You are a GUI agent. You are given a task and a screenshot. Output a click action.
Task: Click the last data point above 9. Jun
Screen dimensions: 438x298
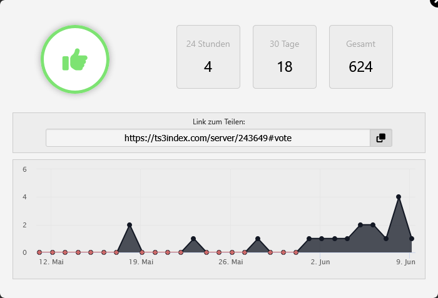[412, 239]
